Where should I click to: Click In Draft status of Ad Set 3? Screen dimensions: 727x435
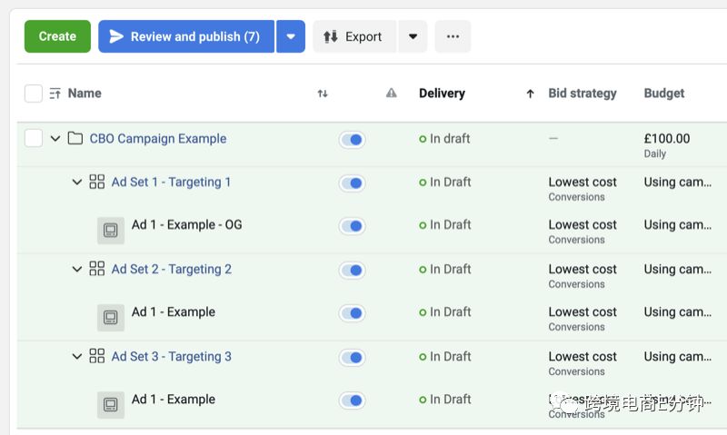[x=445, y=356]
